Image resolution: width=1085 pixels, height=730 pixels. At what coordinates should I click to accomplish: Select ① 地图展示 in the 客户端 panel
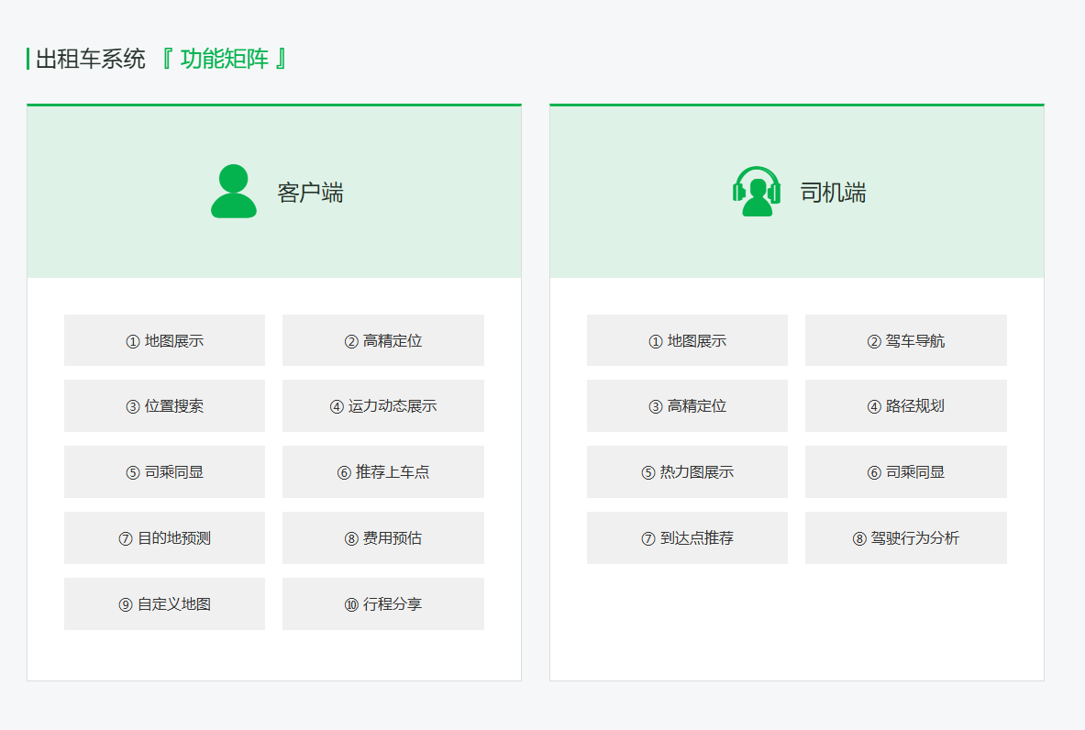(164, 339)
